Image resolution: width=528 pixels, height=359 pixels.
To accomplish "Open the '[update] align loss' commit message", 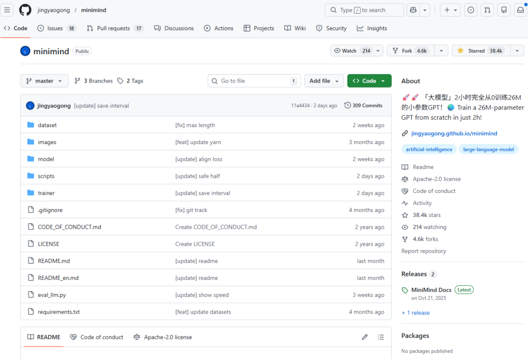I will click(x=198, y=159).
